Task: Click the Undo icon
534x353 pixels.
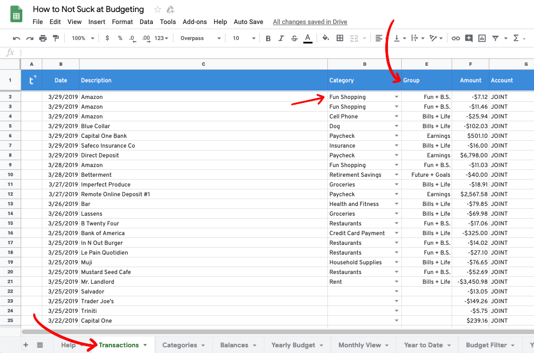Action: coord(17,38)
